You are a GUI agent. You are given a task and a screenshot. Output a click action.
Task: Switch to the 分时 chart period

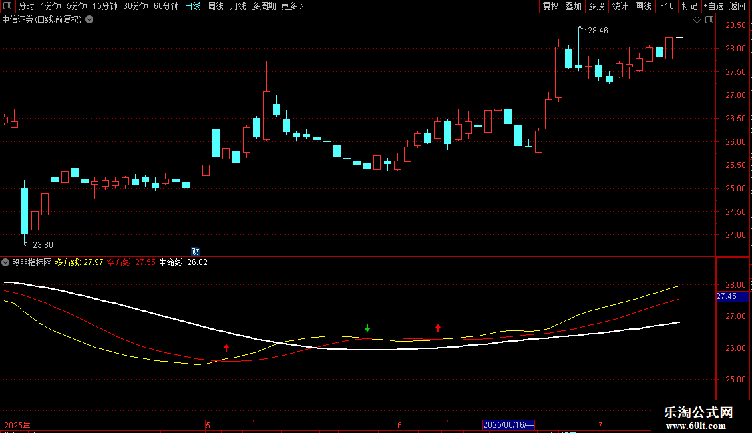27,6
